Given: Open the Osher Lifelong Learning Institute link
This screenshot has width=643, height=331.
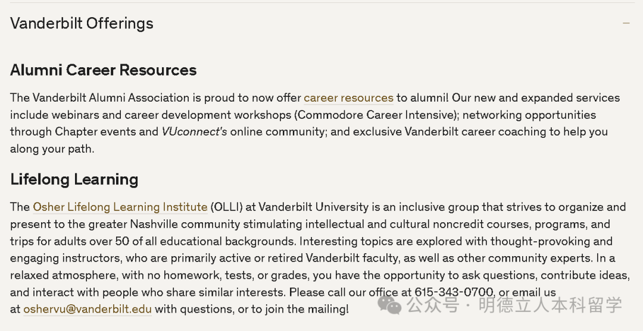Looking at the screenshot, I should click(x=120, y=207).
